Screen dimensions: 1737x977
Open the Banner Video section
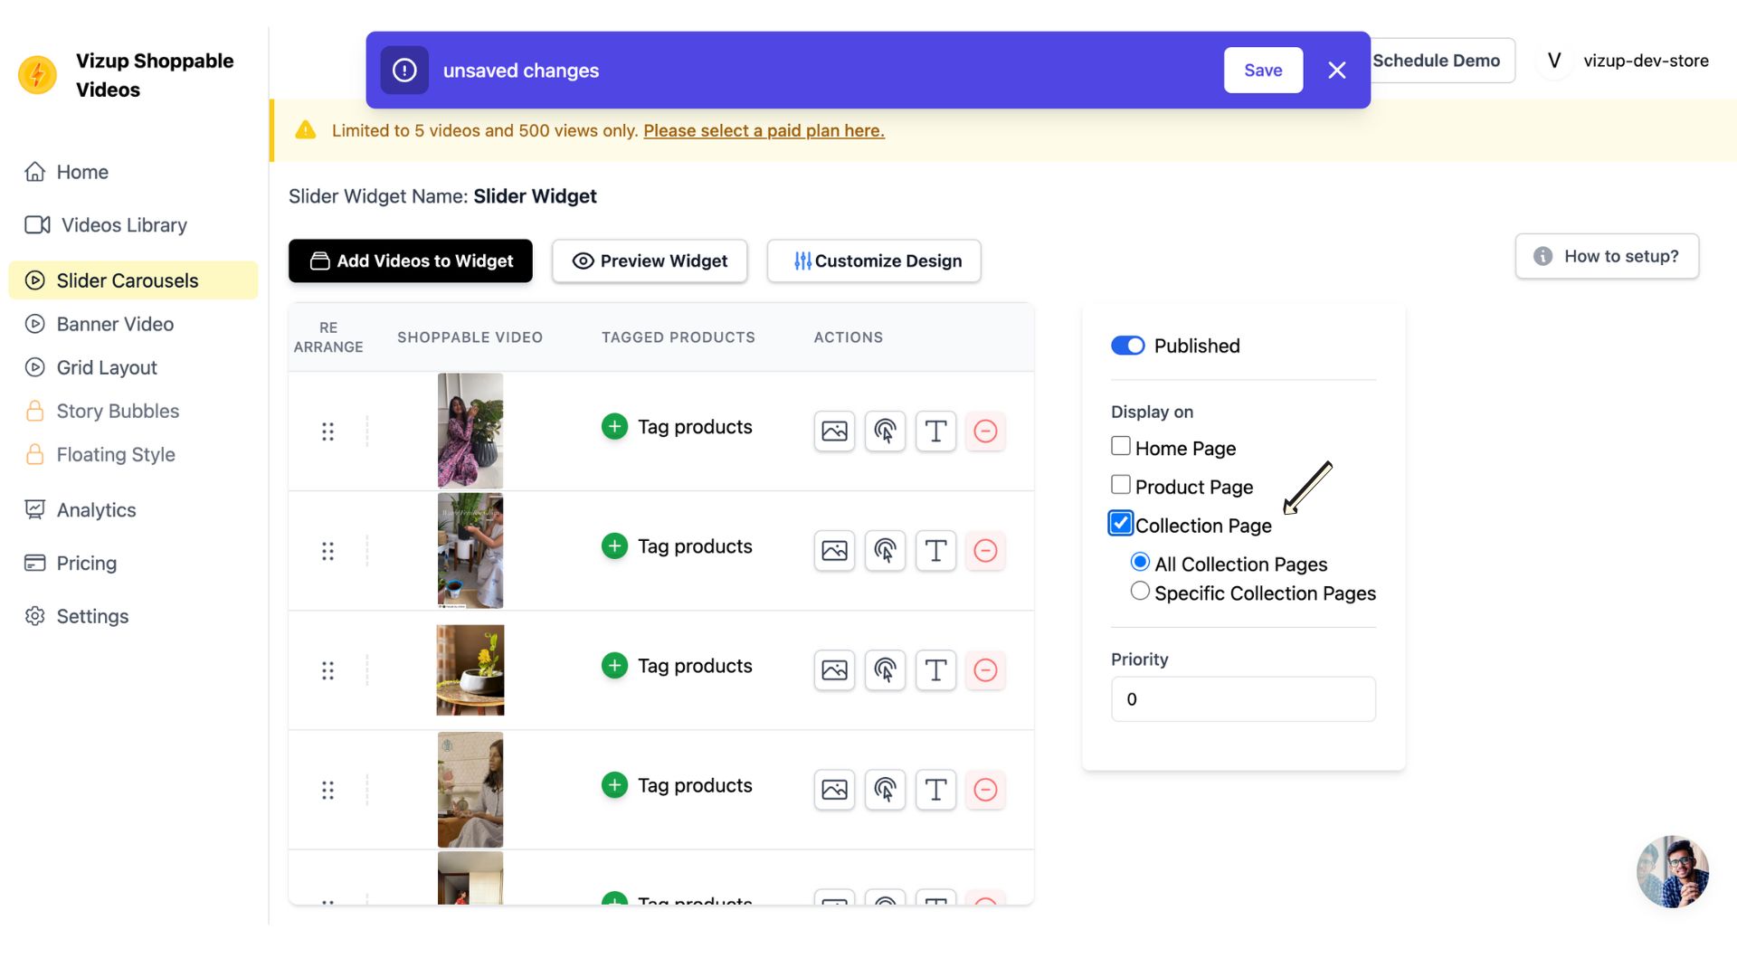click(x=115, y=324)
